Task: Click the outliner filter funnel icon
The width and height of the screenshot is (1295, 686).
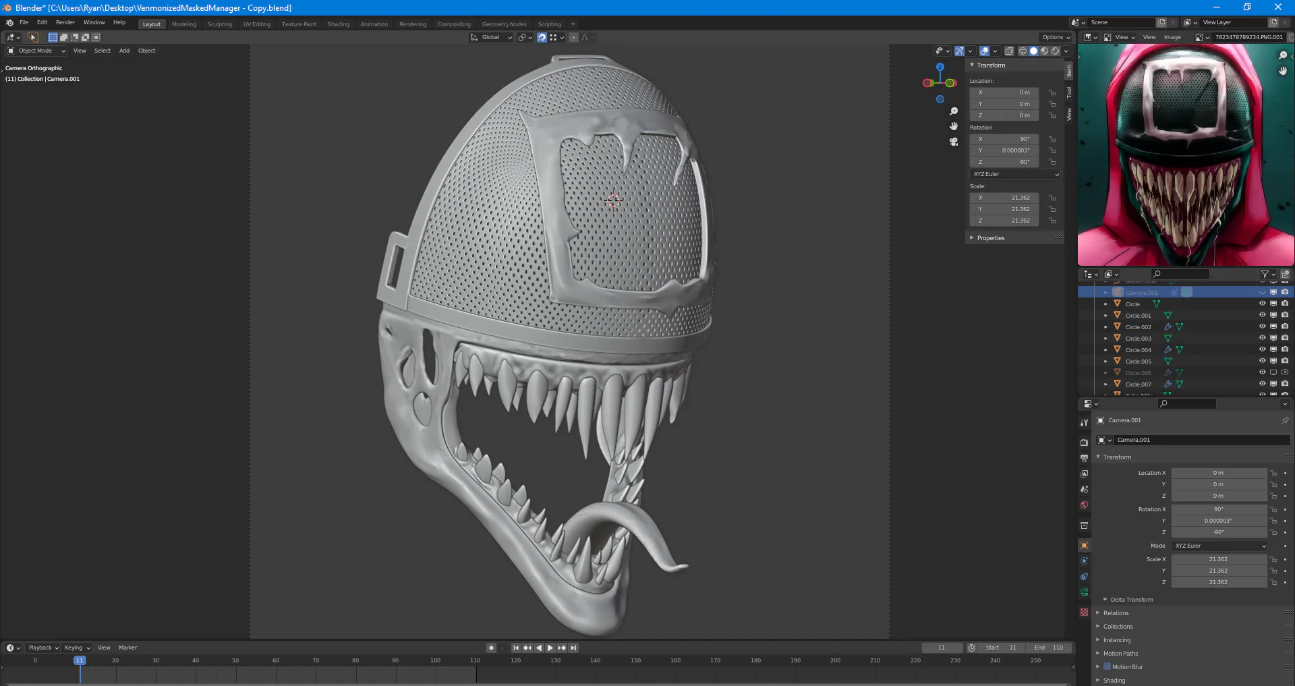Action: (x=1265, y=275)
